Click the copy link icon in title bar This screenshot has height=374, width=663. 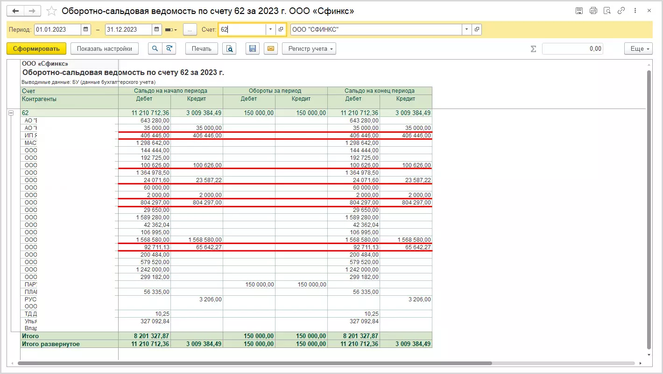point(621,11)
